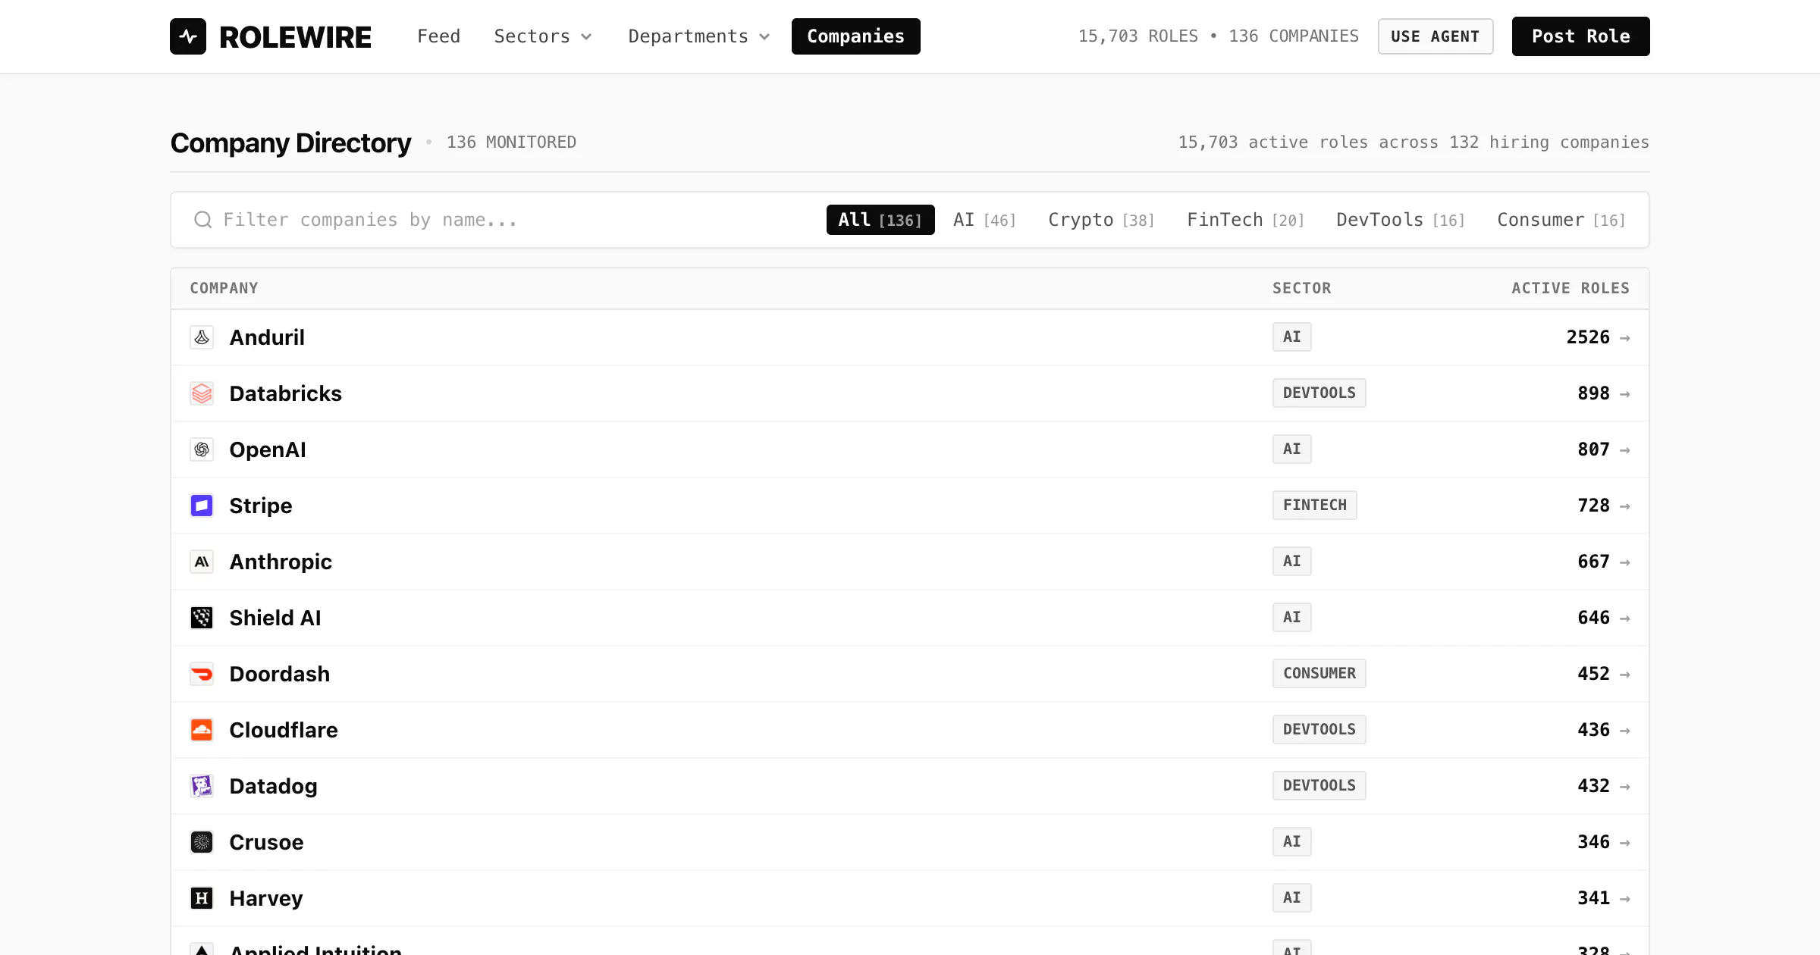Click the arrow icon next to 646
Image resolution: width=1820 pixels, height=955 pixels.
point(1624,618)
